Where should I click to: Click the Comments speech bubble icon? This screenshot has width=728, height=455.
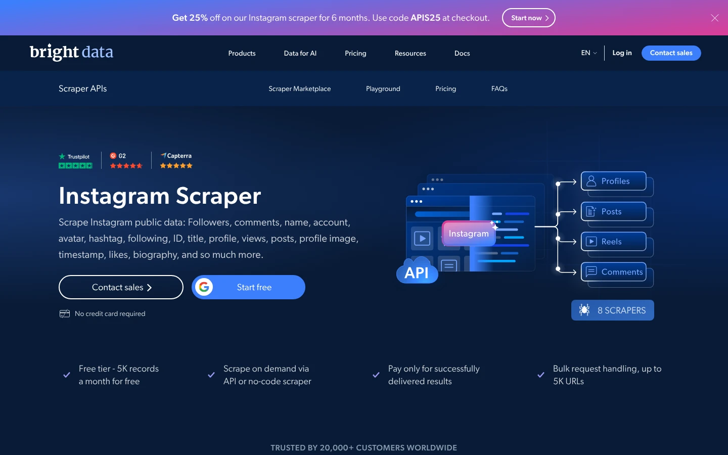tap(591, 271)
